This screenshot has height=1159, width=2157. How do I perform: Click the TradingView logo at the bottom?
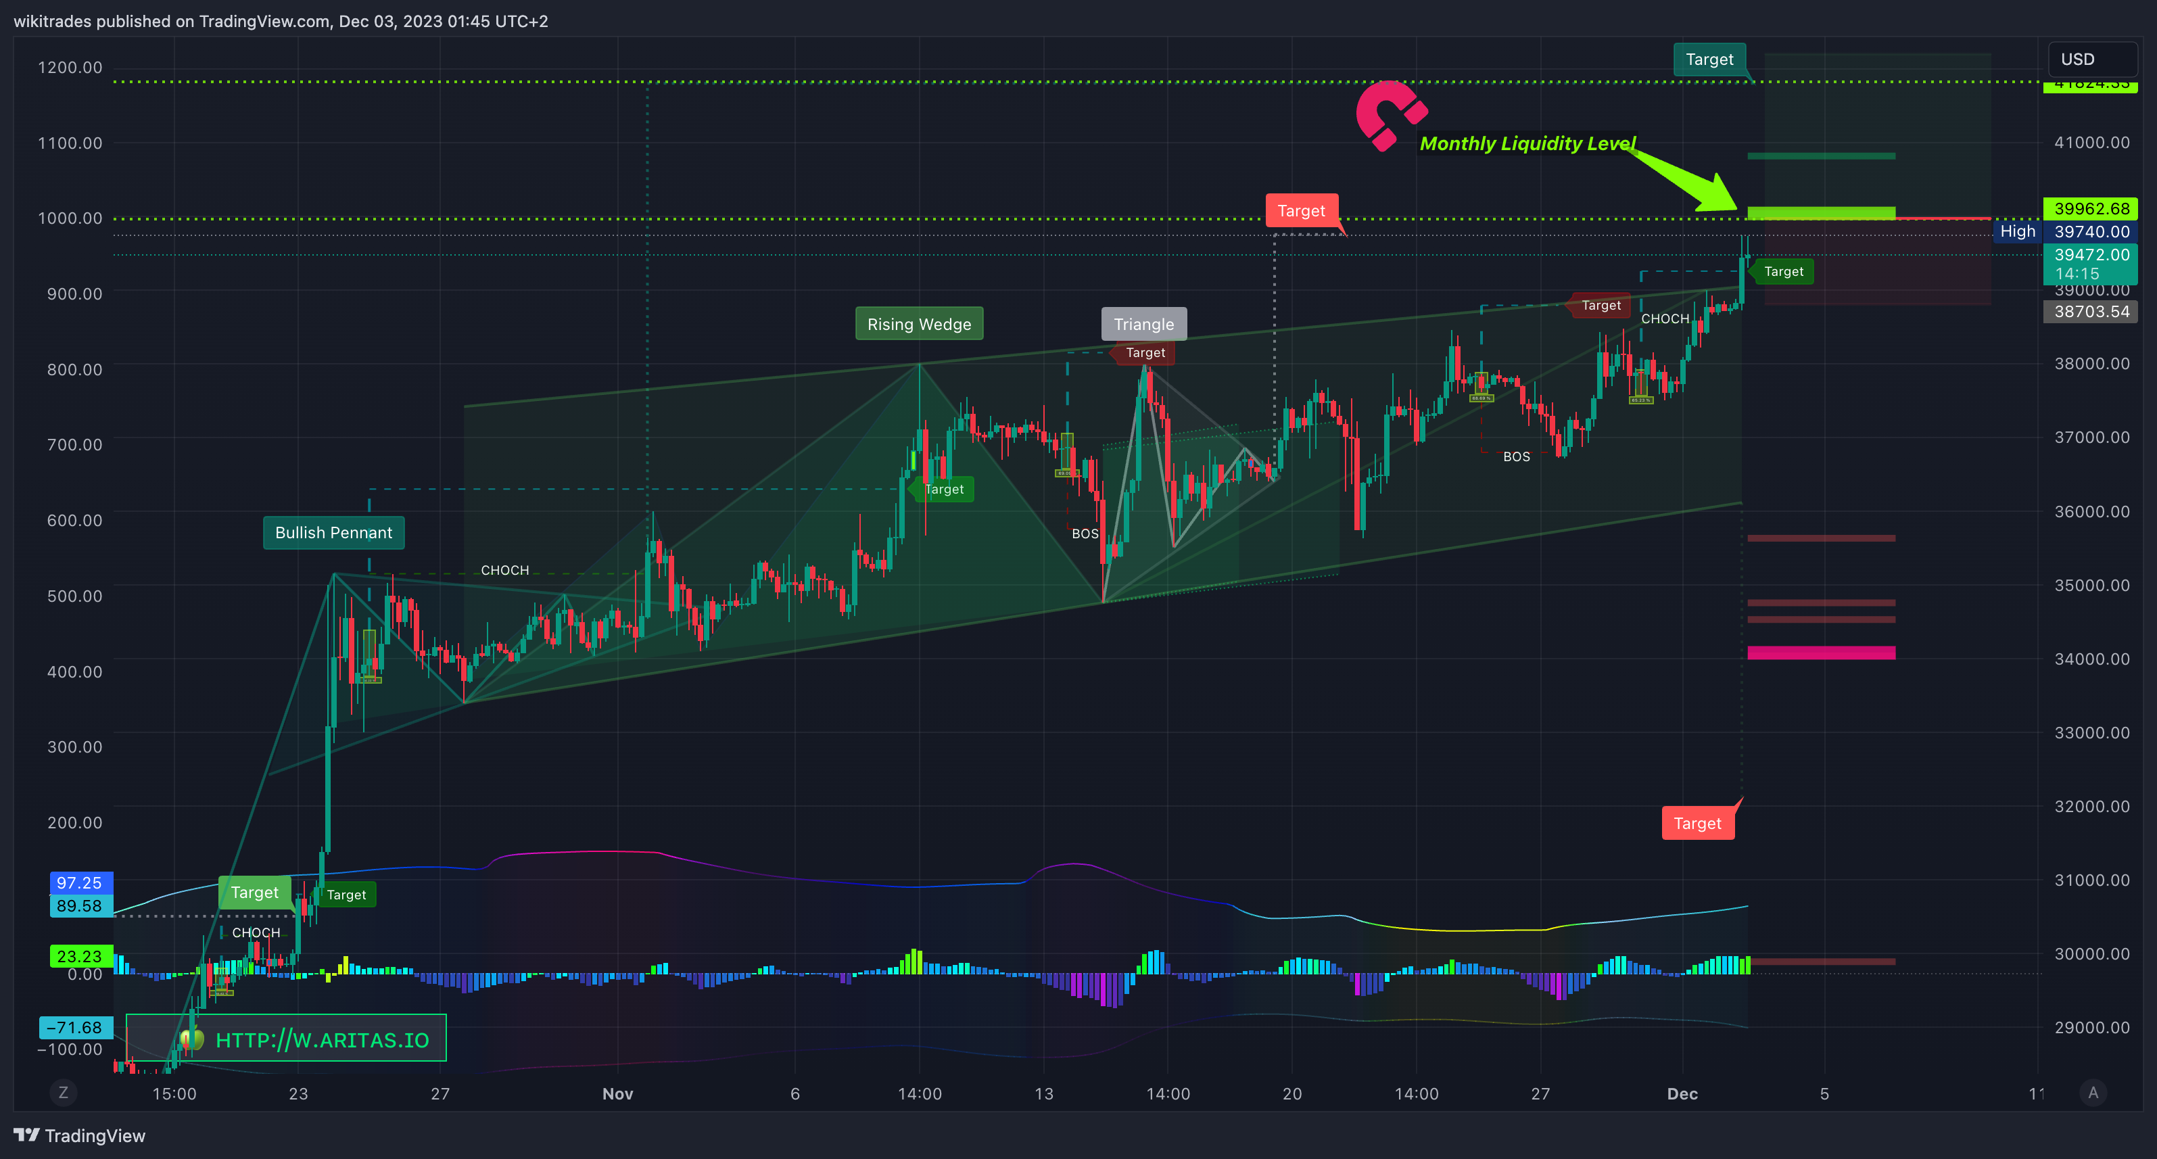pos(80,1135)
